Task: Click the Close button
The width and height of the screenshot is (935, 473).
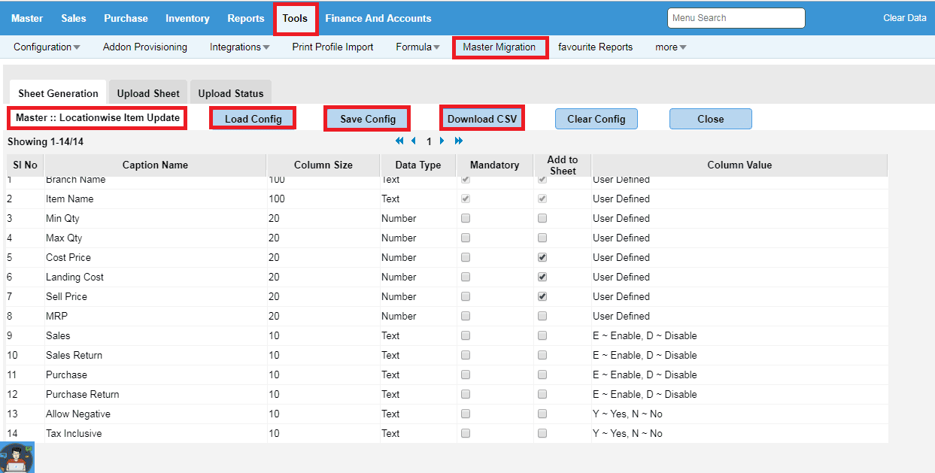Action: click(x=710, y=119)
